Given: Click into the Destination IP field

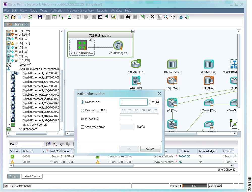Looking at the screenshot, I should point(133,102).
